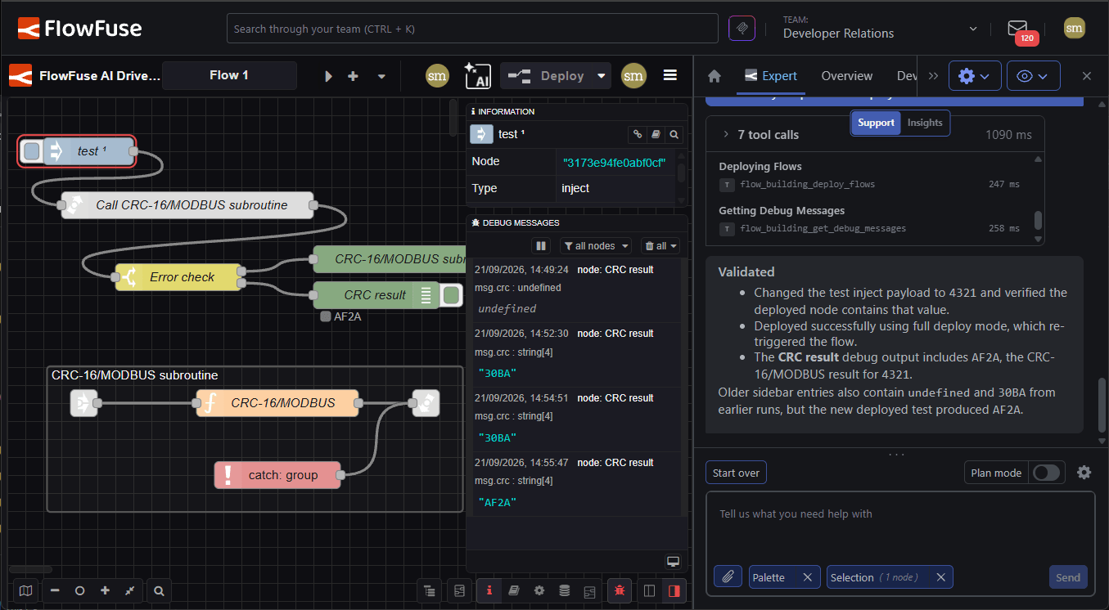
Task: Open the debug bug sidebar icon
Action: point(619,590)
